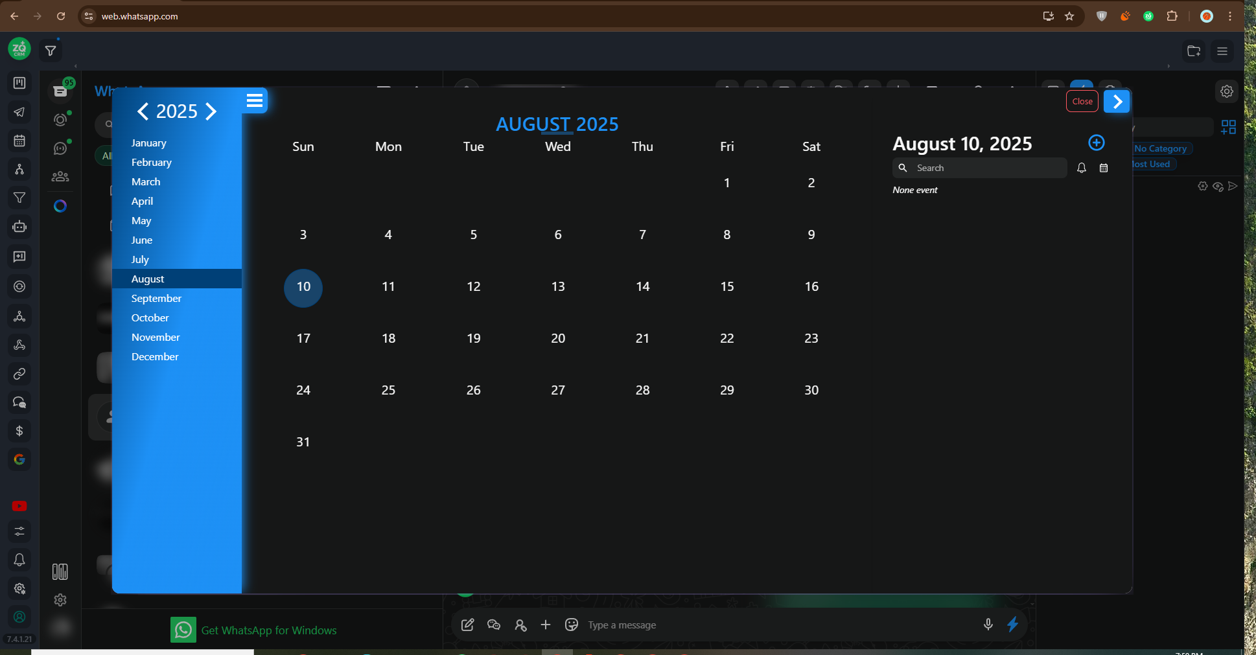Open the sticker picker in the message bar
The width and height of the screenshot is (1256, 655).
pyautogui.click(x=572, y=625)
